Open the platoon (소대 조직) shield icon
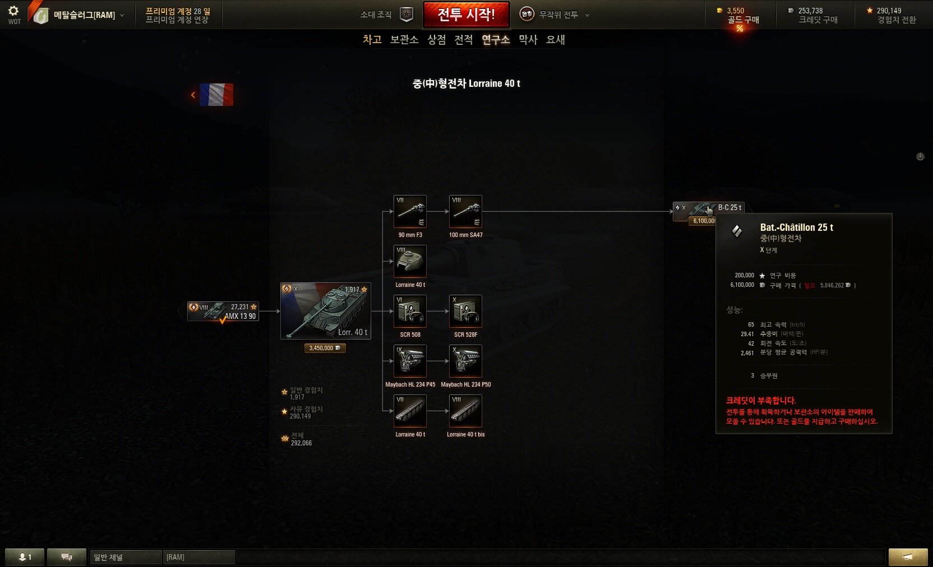 (407, 15)
